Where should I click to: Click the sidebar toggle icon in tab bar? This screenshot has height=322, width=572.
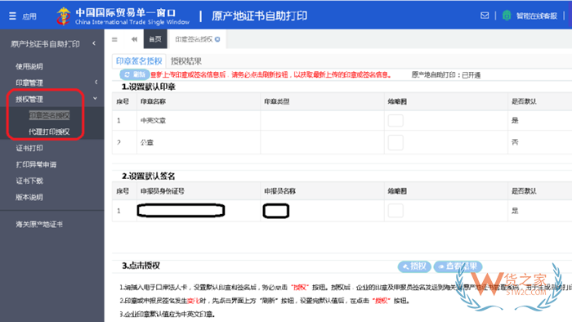114,39
